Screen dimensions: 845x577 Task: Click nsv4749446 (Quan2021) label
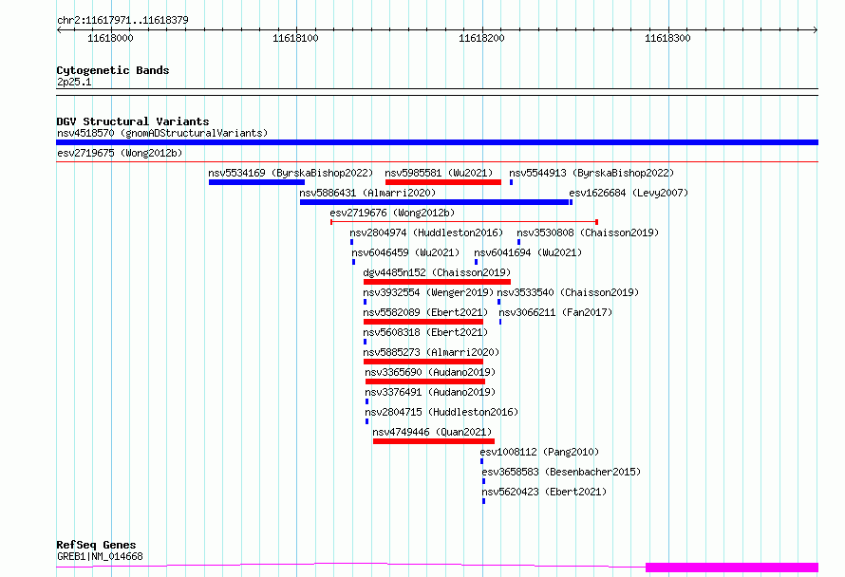point(432,432)
